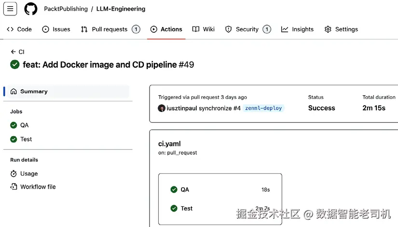Screen dimensions: 398x227
Task: Open the PacktPublishing organization link
Action: (x=66, y=9)
